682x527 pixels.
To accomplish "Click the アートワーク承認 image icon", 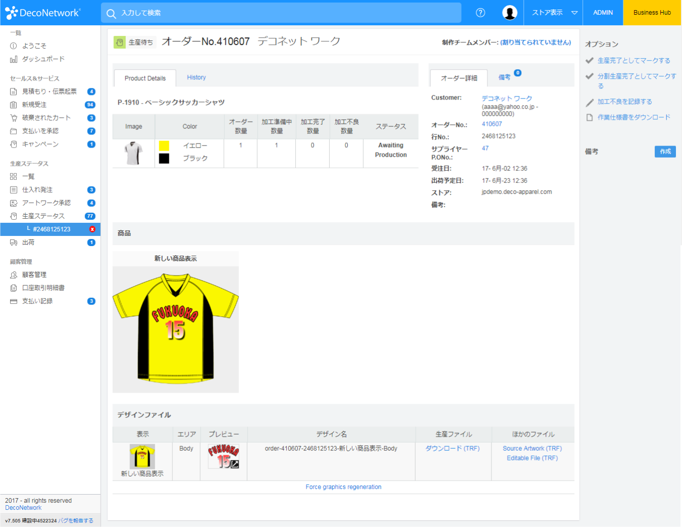I will [14, 203].
